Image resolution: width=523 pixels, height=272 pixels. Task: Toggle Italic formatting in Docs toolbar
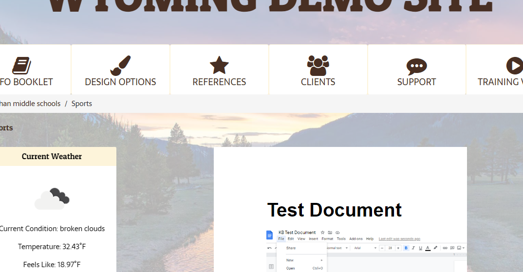click(x=413, y=248)
